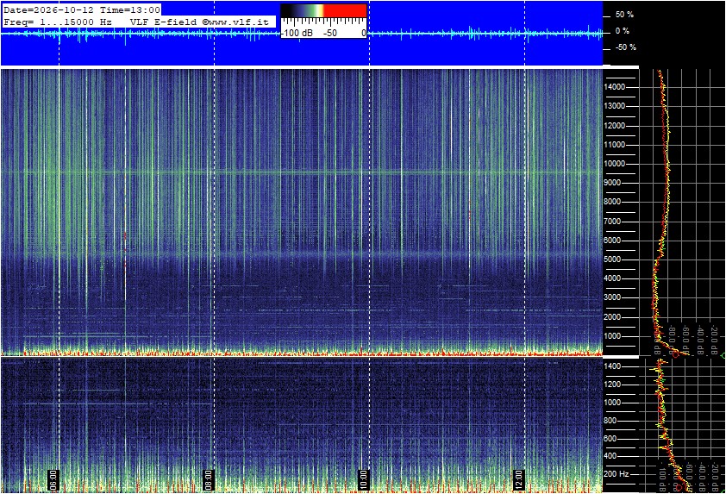Click the 13000 frequency axis label
726x494 pixels.
[x=615, y=106]
